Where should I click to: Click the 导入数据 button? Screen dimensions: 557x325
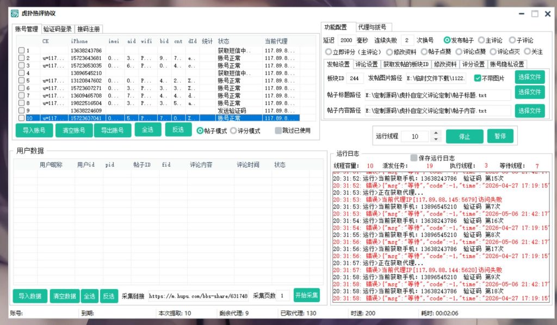tap(30, 296)
